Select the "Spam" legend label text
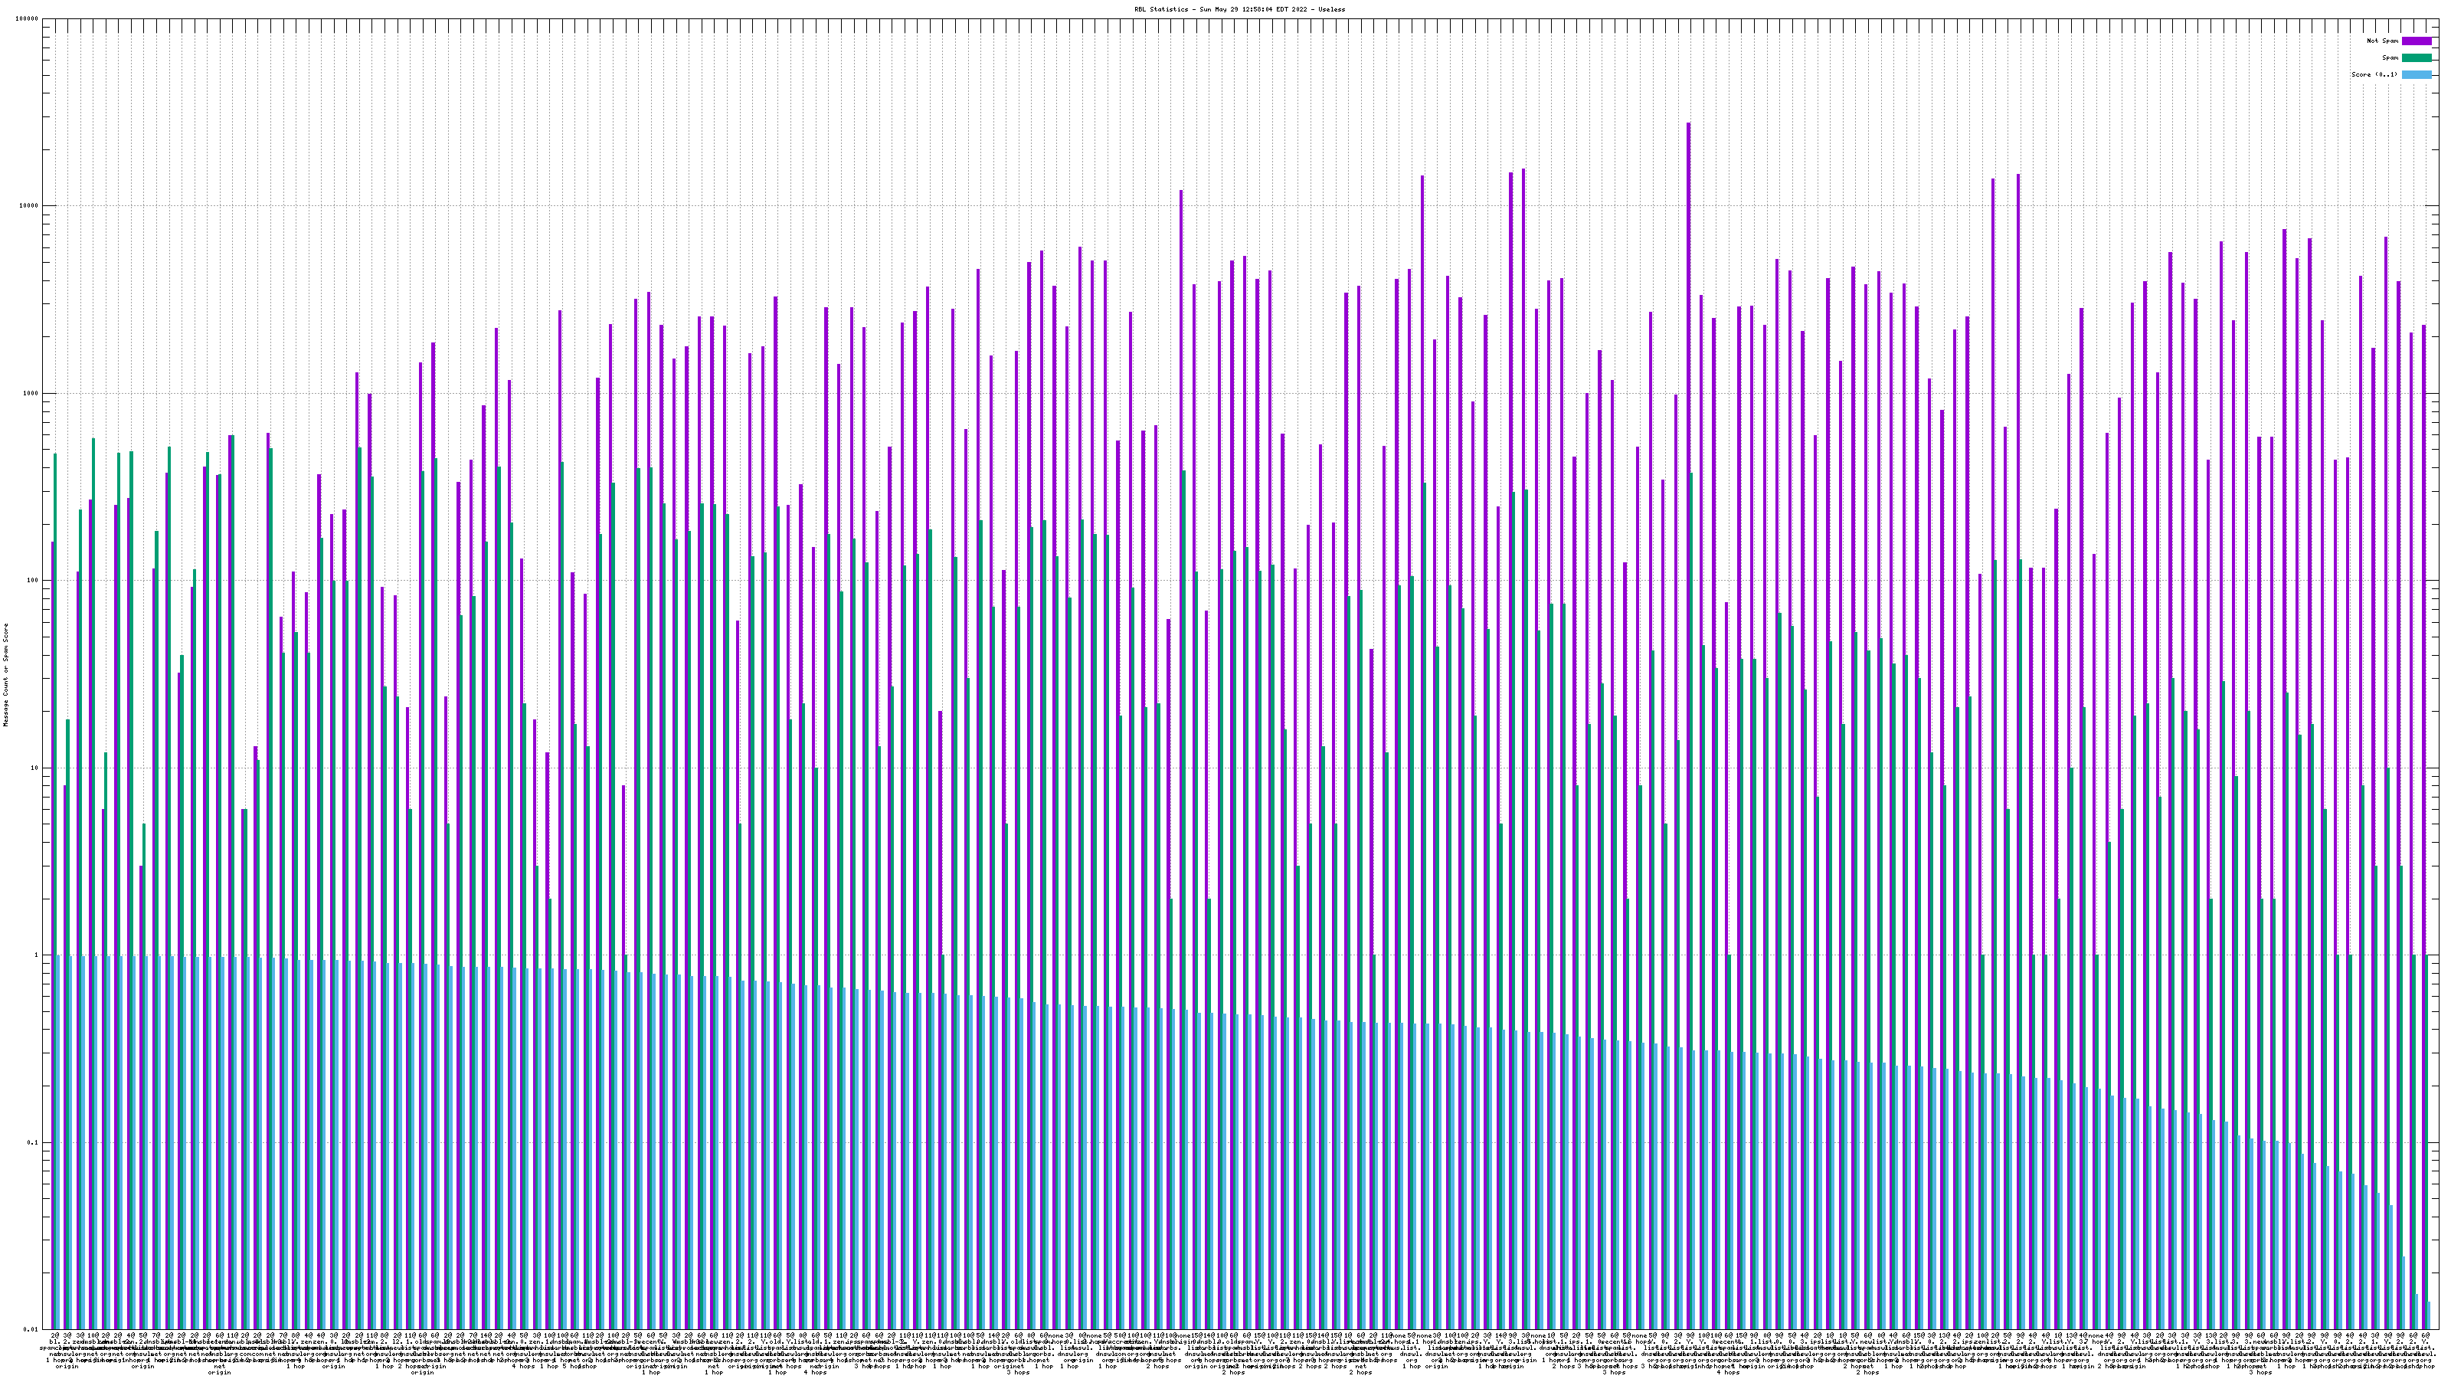The height and width of the screenshot is (1379, 2451). point(2390,58)
